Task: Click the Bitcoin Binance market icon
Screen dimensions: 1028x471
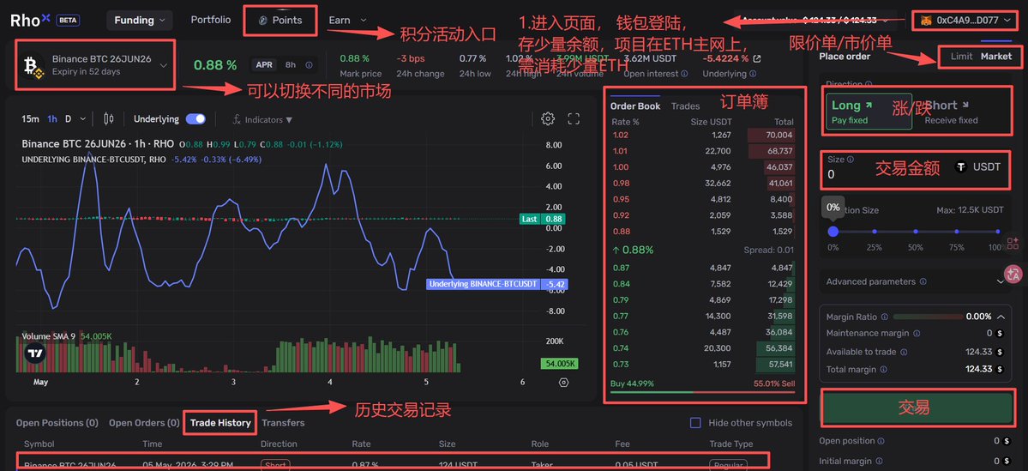Action: [32, 65]
